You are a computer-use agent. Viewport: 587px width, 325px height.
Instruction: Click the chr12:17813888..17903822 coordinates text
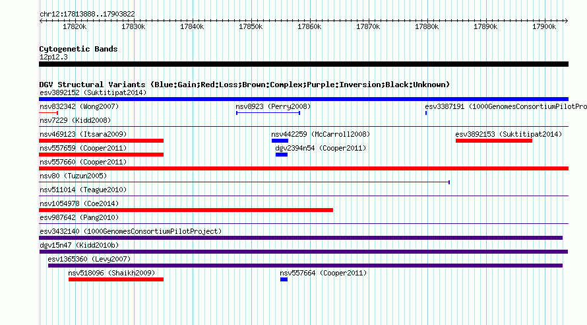click(x=87, y=14)
